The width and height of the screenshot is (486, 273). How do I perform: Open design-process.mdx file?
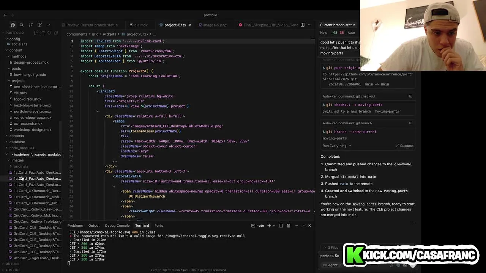(x=31, y=63)
